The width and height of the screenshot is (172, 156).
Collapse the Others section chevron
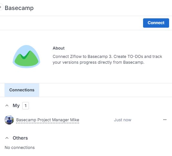(7, 138)
